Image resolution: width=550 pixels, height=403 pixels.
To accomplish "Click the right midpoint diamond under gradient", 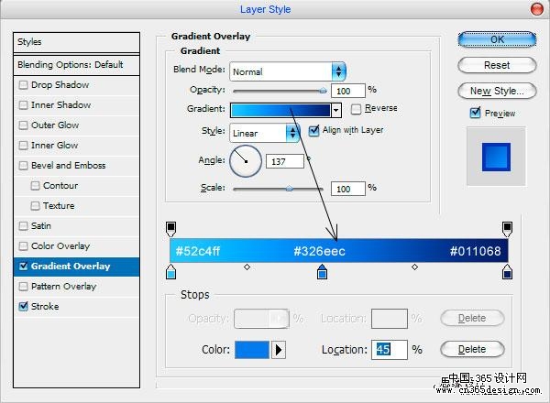I will coord(414,267).
